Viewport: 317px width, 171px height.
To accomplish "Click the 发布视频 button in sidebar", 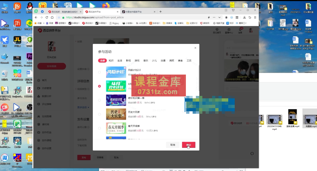I will click(x=52, y=66).
